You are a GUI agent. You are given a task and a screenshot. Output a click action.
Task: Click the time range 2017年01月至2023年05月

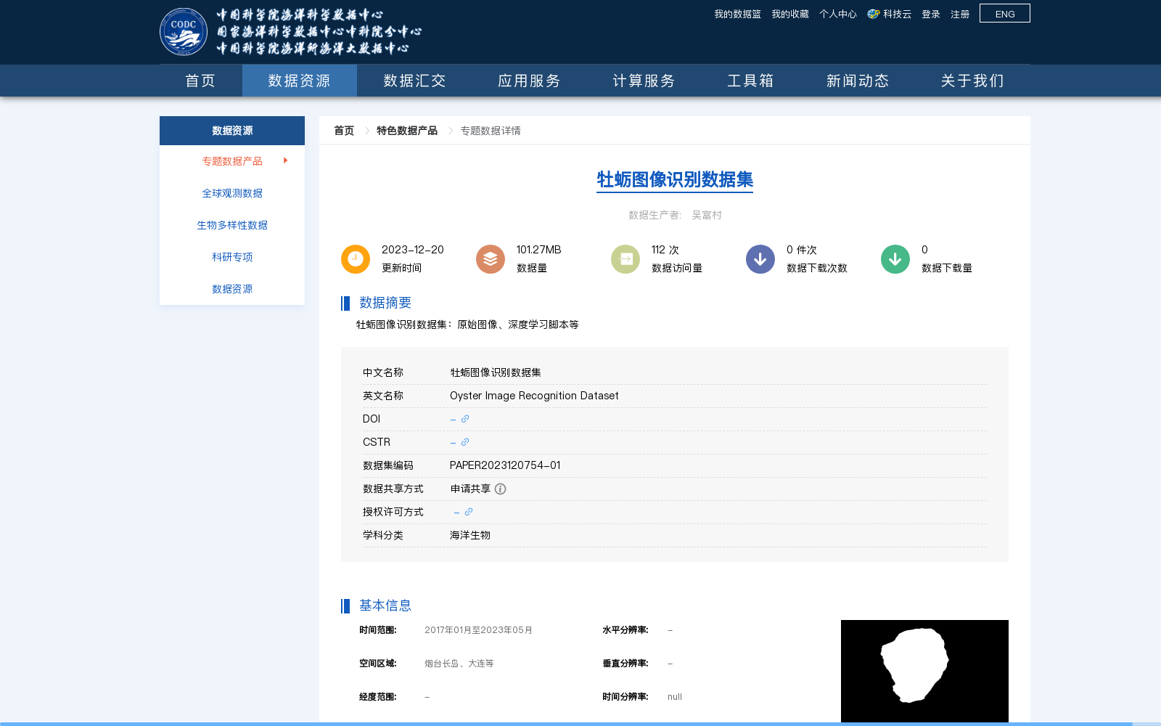click(x=478, y=630)
